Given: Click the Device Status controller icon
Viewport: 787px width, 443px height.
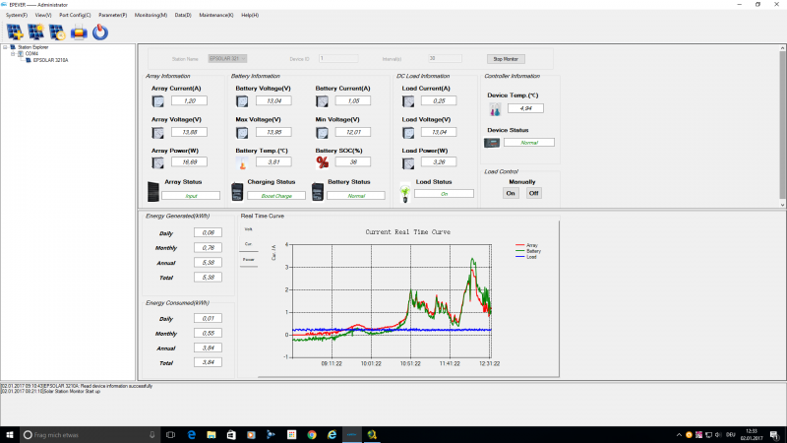Looking at the screenshot, I should coord(492,143).
